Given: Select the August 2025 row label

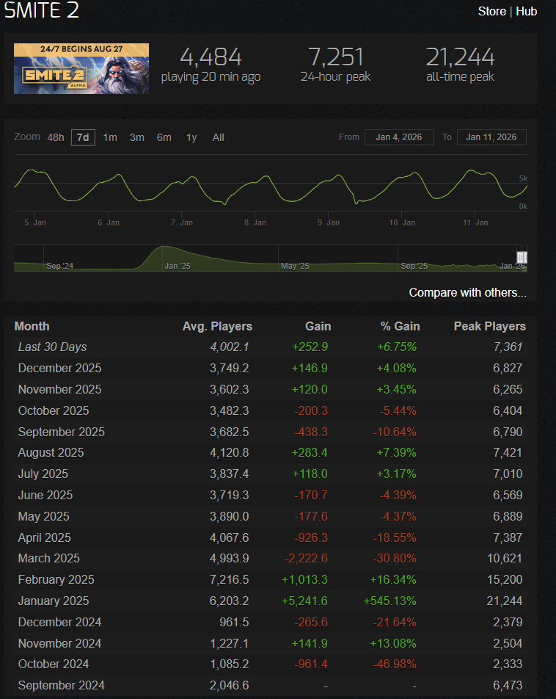Looking at the screenshot, I should [51, 452].
